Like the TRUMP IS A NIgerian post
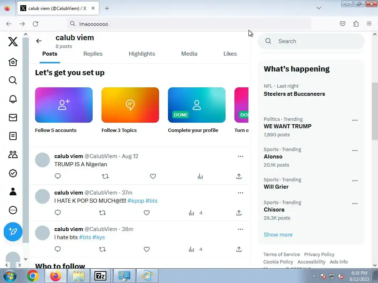This screenshot has height=283, width=378. coord(153,177)
